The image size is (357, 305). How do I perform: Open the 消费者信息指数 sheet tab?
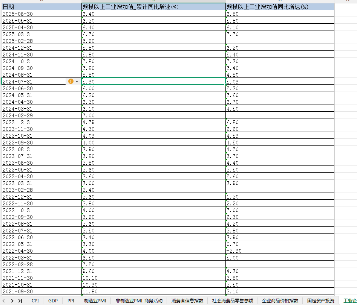point(187,301)
